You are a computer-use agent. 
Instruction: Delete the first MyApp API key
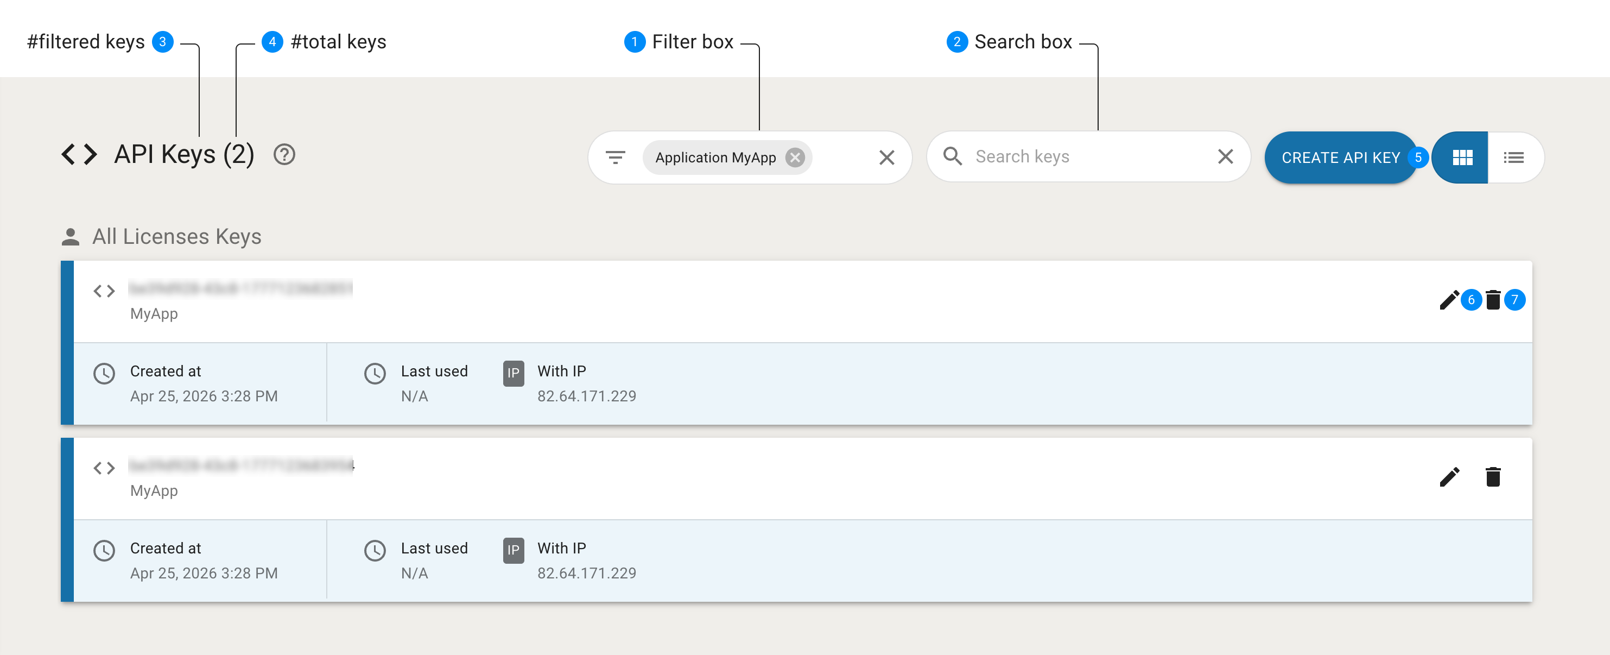pos(1493,300)
